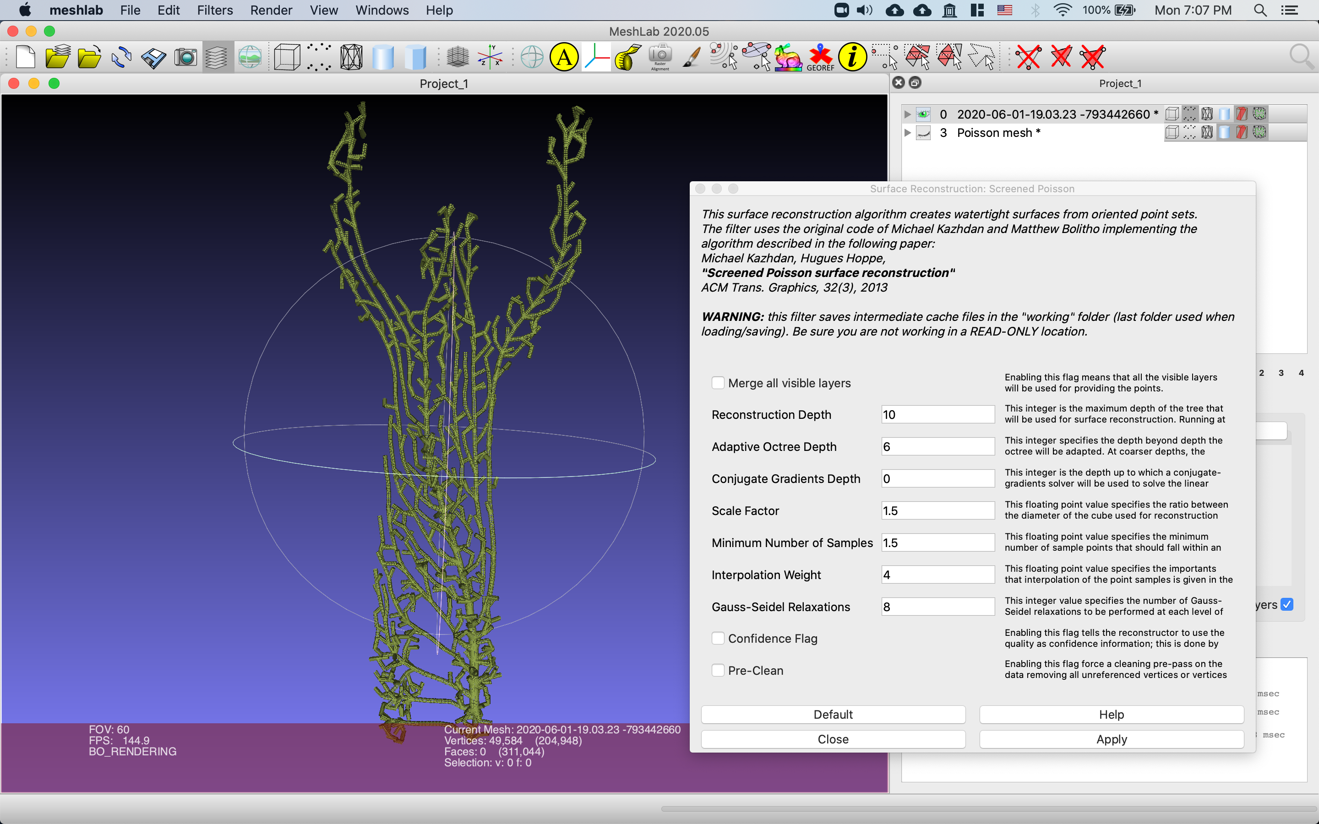Click the trackball globe icon
The height and width of the screenshot is (824, 1319).
pyautogui.click(x=532, y=57)
